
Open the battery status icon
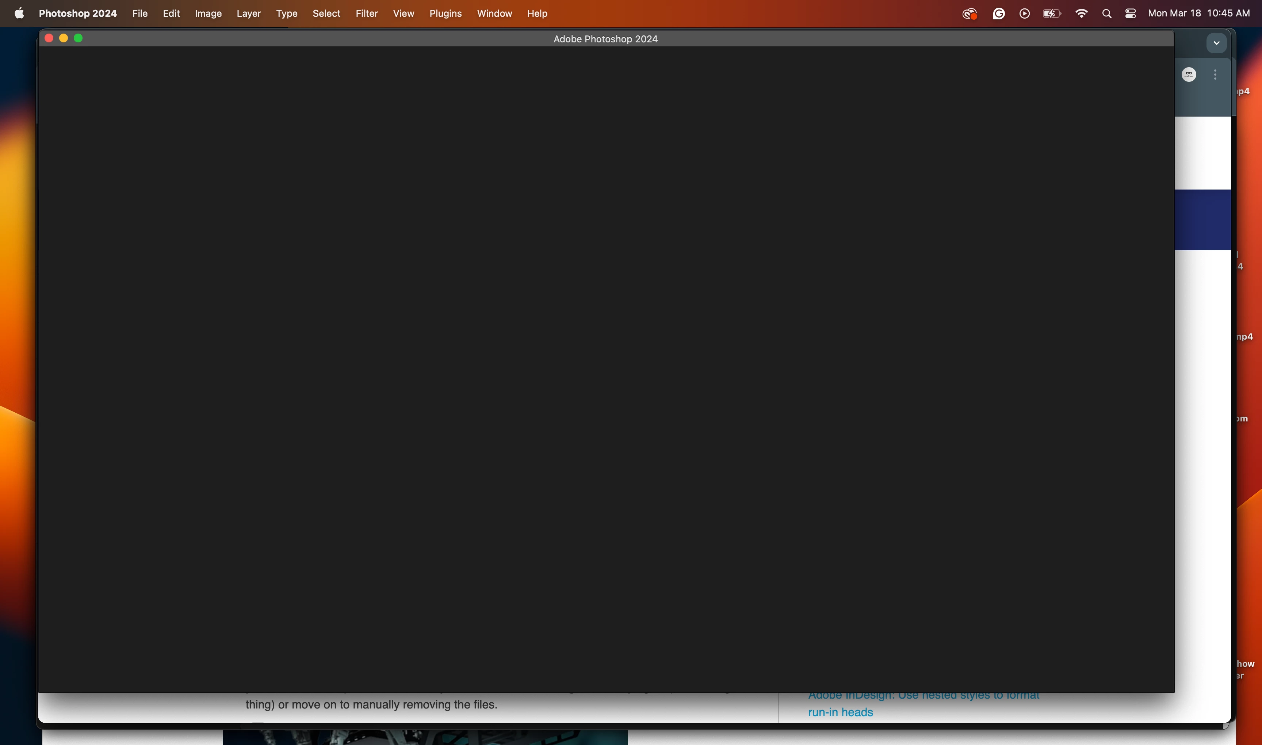(x=1051, y=14)
